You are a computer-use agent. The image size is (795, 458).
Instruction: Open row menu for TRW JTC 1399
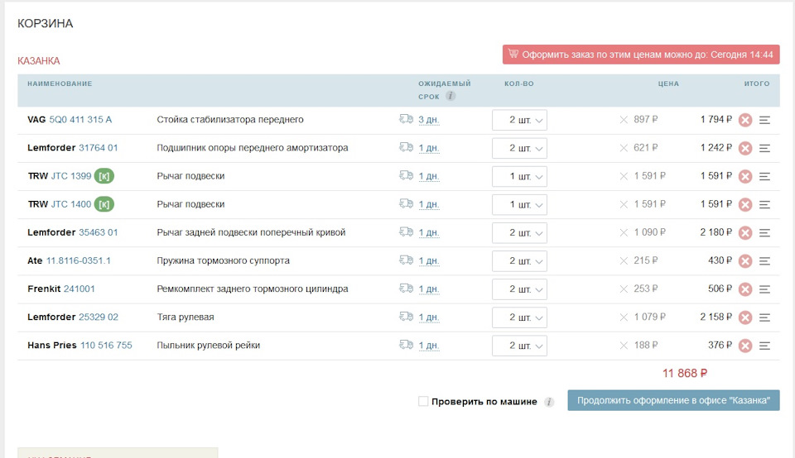tap(764, 177)
